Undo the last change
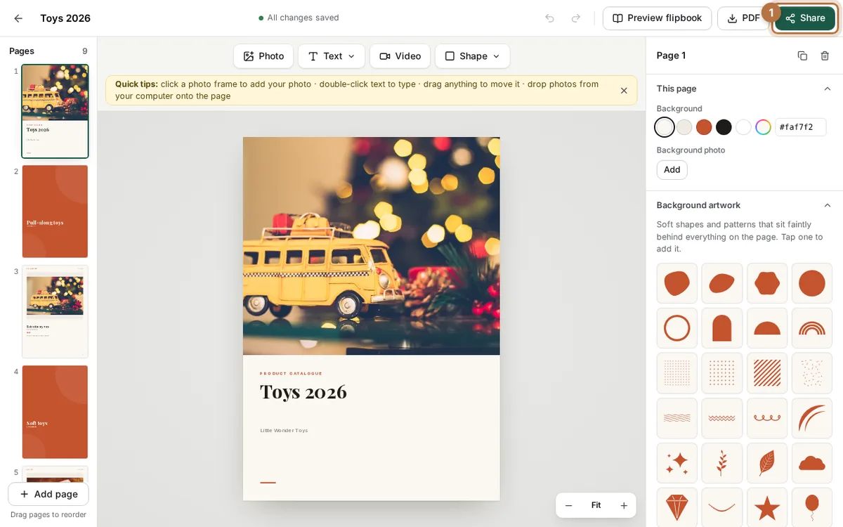Viewport: 843px width, 527px height. (x=549, y=18)
